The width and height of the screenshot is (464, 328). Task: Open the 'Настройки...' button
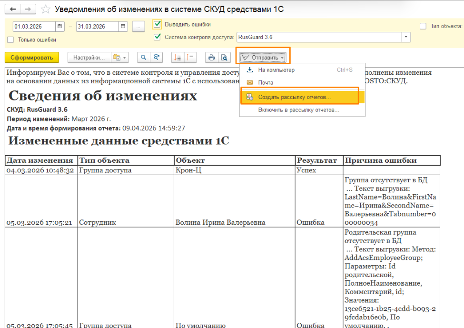coord(89,58)
